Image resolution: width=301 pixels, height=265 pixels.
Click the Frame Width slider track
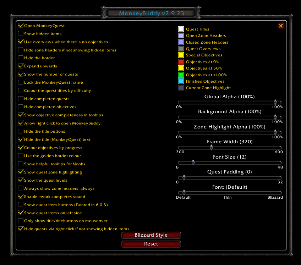click(x=248, y=148)
